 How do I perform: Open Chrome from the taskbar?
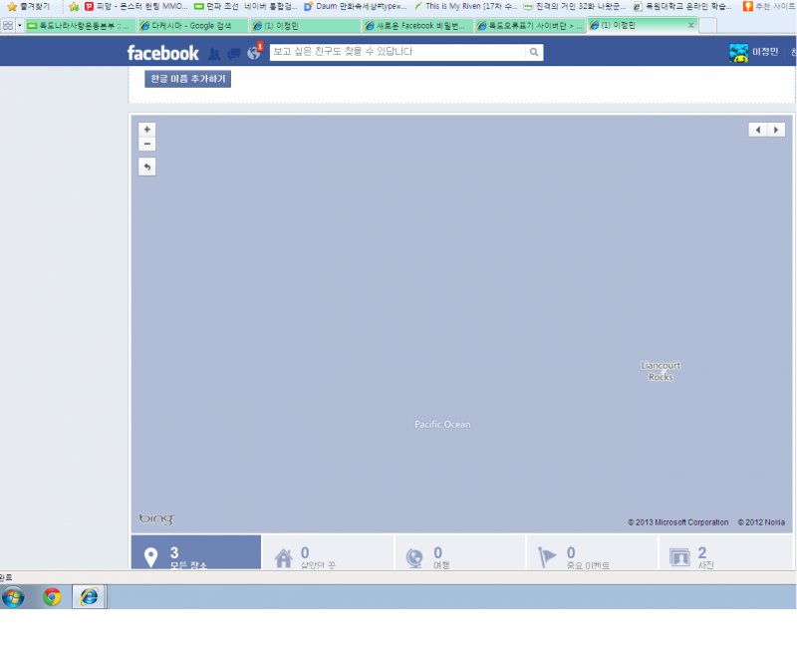click(x=52, y=596)
